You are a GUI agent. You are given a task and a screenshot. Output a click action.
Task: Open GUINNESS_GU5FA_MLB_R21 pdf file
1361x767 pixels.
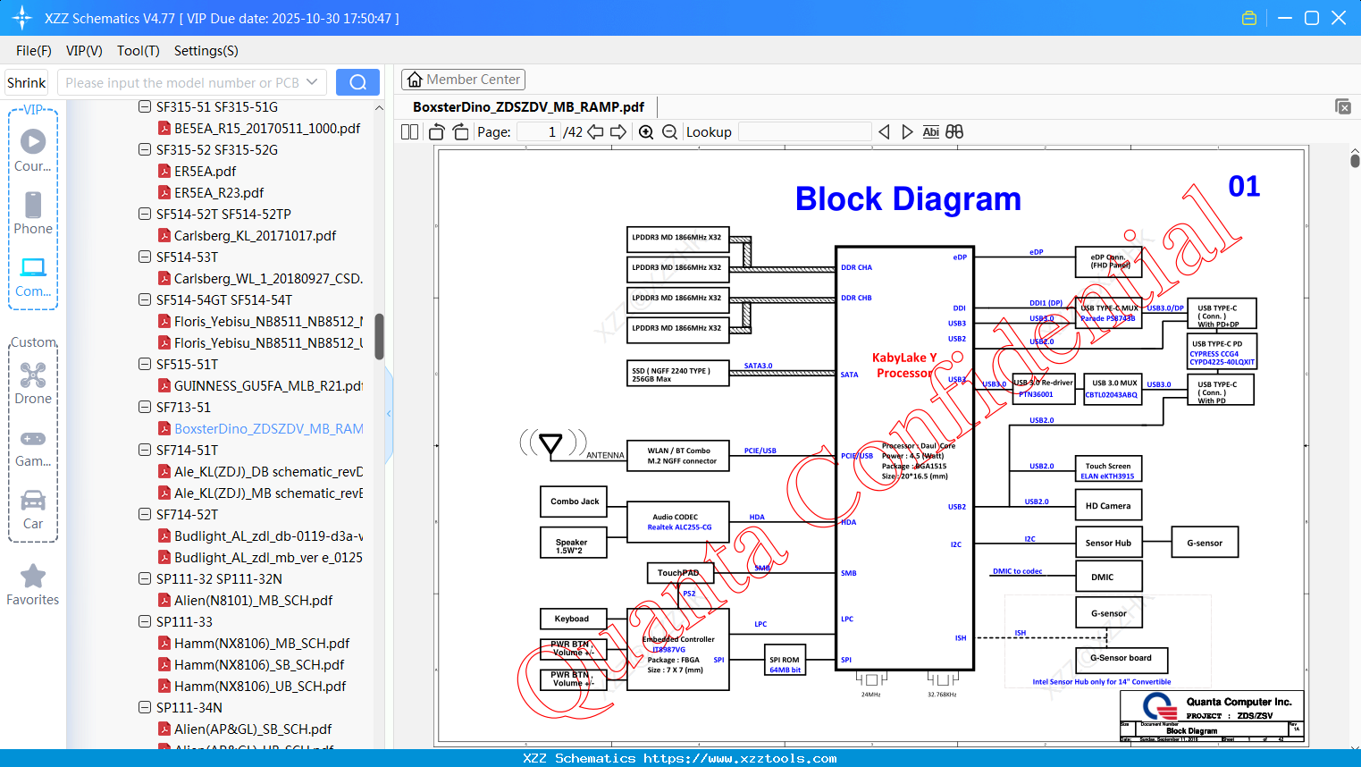268,385
